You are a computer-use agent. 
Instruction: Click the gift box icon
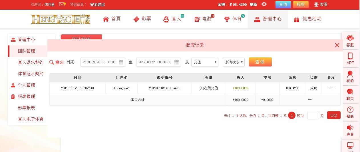click(x=297, y=19)
